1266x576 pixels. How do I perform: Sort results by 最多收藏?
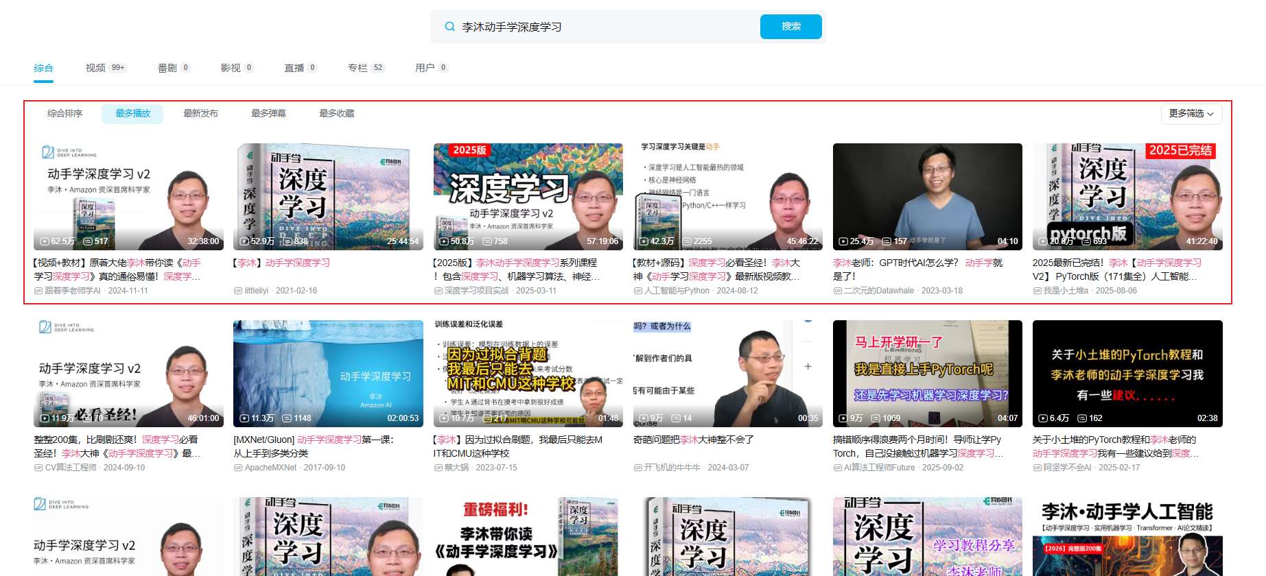(x=336, y=114)
